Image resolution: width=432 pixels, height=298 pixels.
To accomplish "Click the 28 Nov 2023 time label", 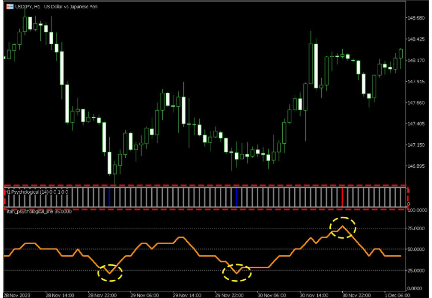I will pos(17,295).
